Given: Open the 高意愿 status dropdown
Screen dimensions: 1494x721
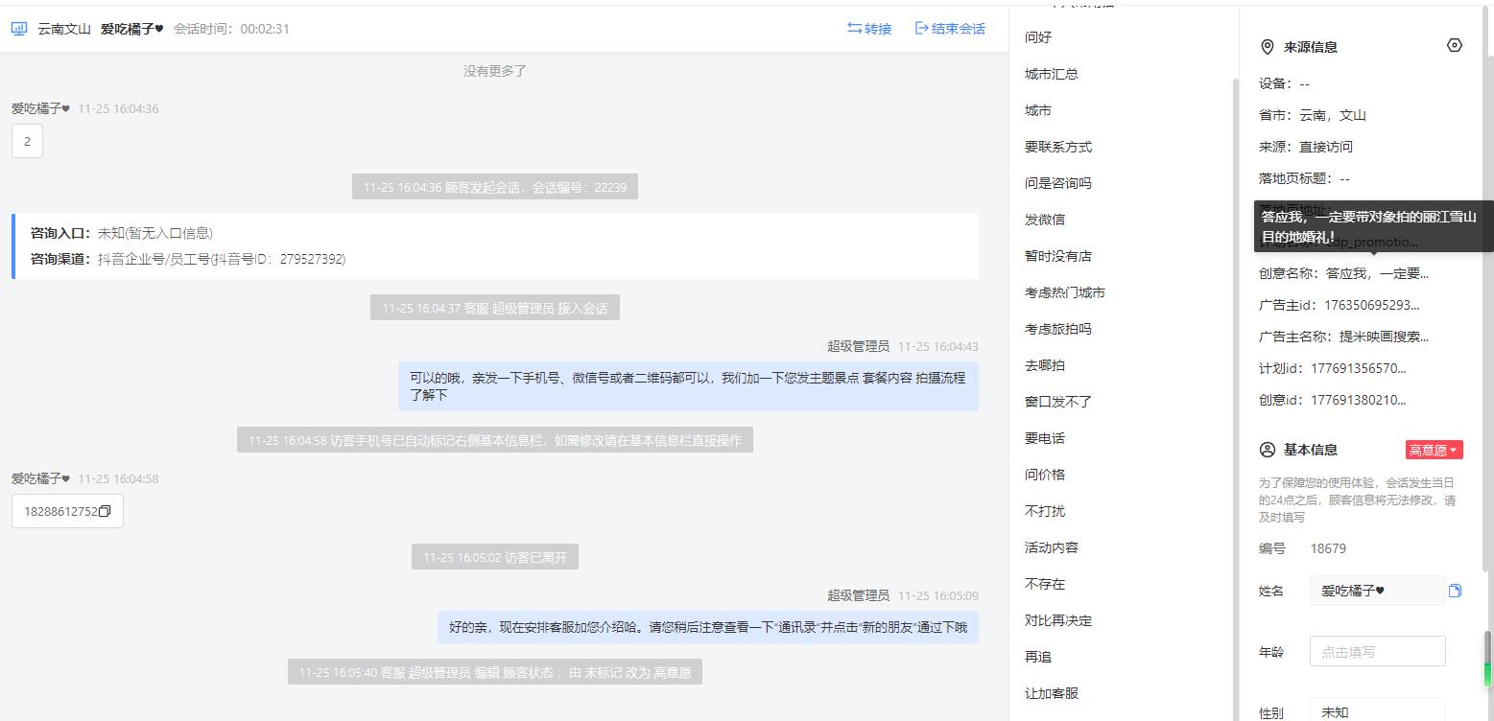Looking at the screenshot, I should click(x=1434, y=450).
